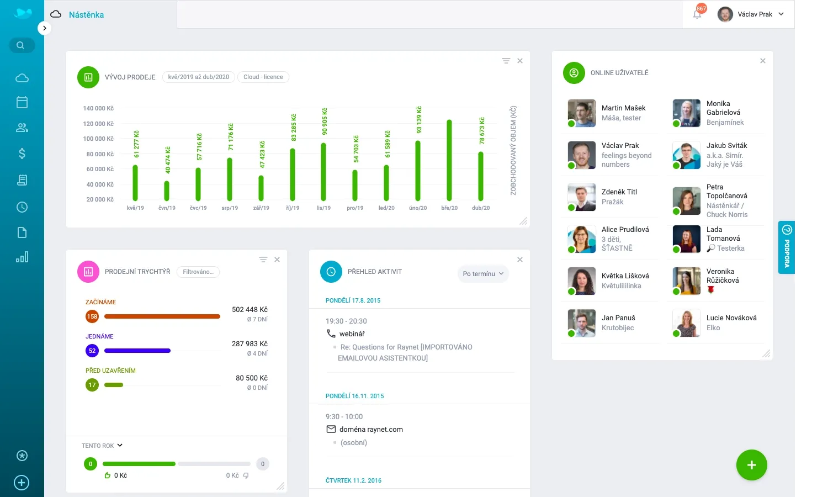The width and height of the screenshot is (828, 497).
Task: Click the Nástěnka dashboard title
Action: click(86, 15)
